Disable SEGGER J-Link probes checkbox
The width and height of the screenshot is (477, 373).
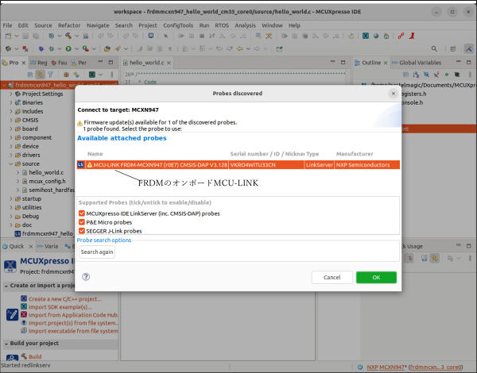[82, 231]
